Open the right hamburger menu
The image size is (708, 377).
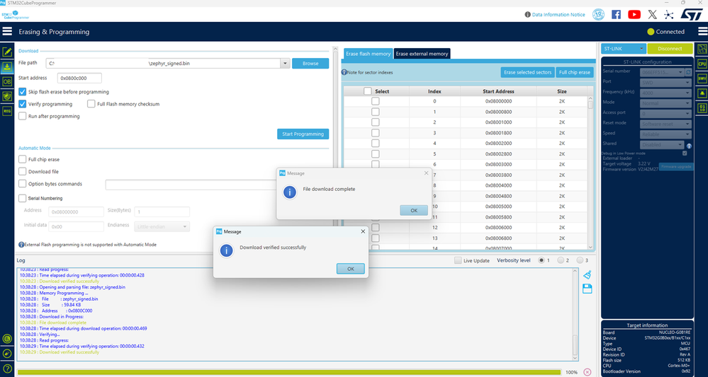pyautogui.click(x=702, y=32)
